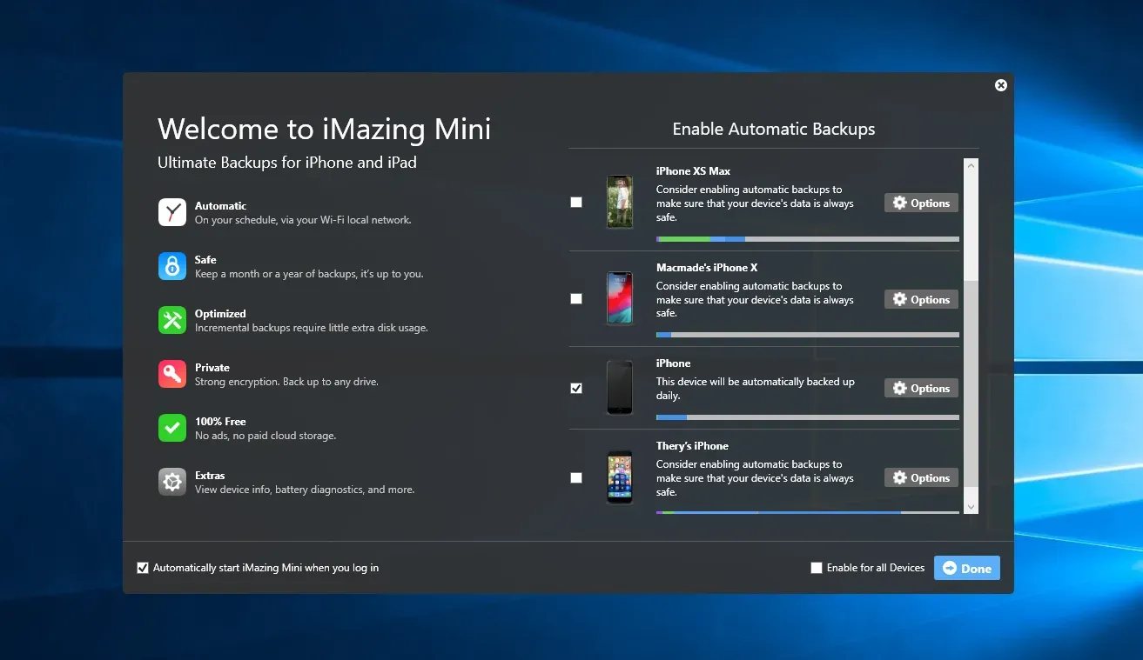Click the Optimized wrench icon
Screen dimensions: 1143x660
point(171,319)
